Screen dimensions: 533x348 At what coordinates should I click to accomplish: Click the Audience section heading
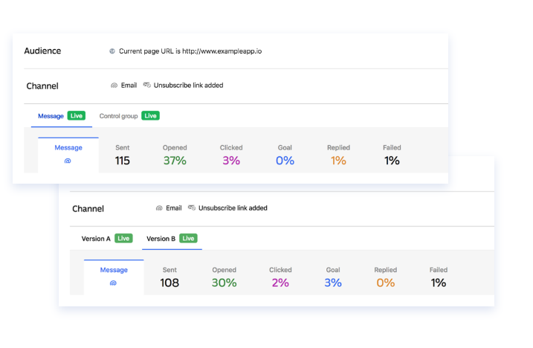[42, 51]
